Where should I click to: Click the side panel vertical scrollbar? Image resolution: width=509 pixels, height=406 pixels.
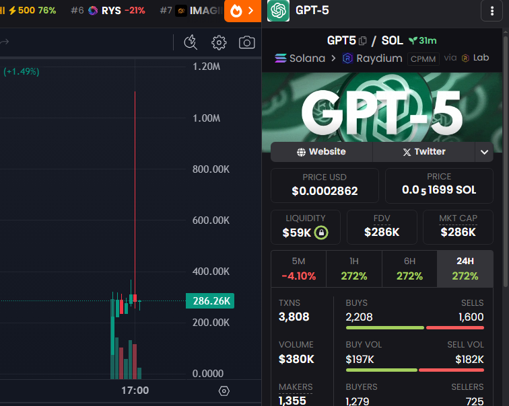[x=506, y=162]
